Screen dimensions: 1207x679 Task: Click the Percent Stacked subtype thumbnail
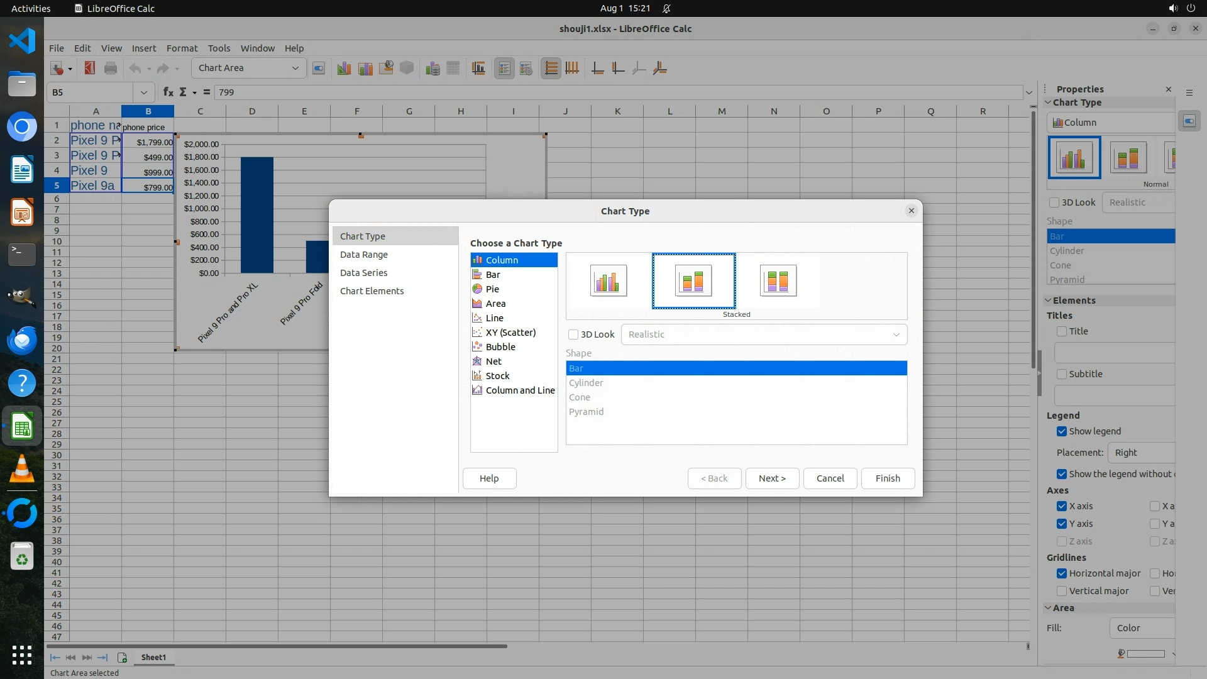click(778, 280)
